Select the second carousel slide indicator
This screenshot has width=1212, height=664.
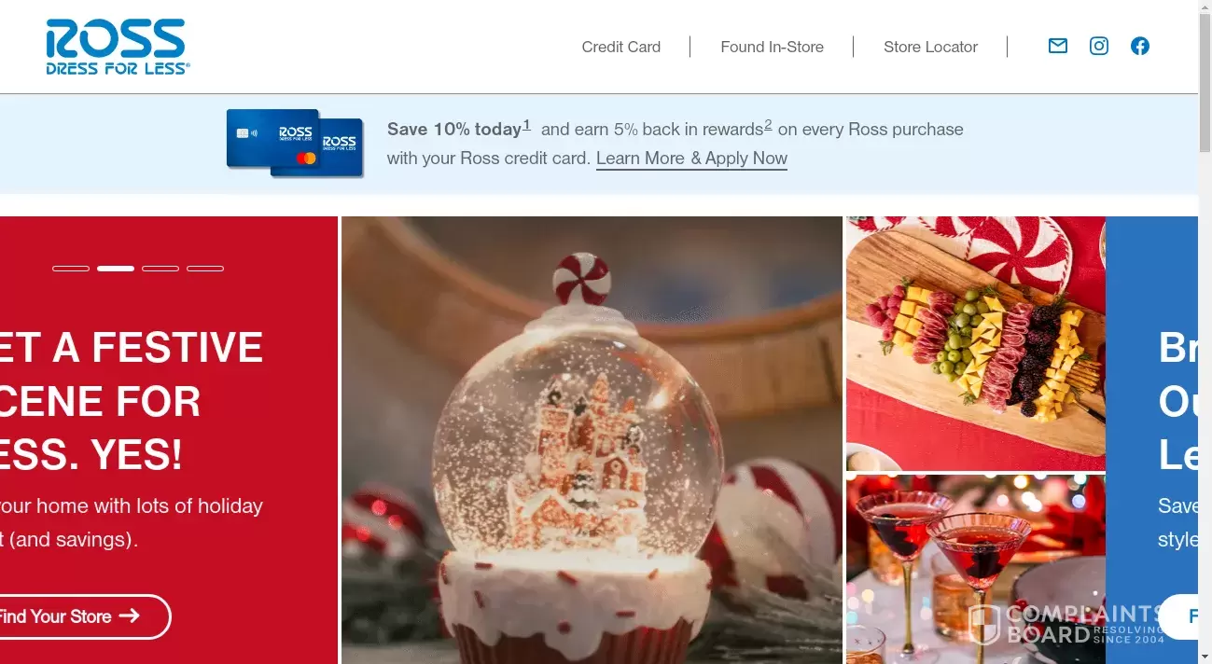[x=116, y=269]
